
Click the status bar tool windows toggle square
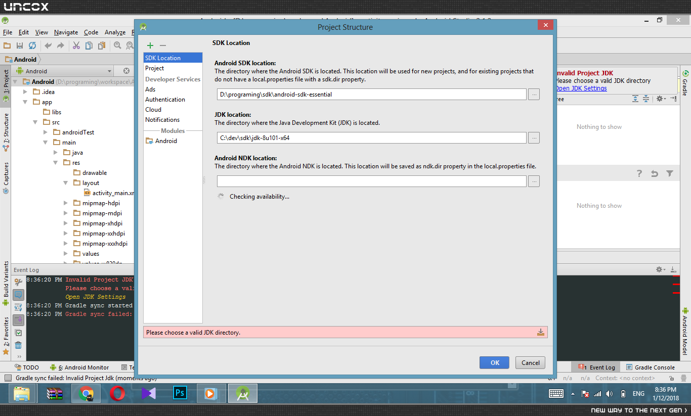8,378
